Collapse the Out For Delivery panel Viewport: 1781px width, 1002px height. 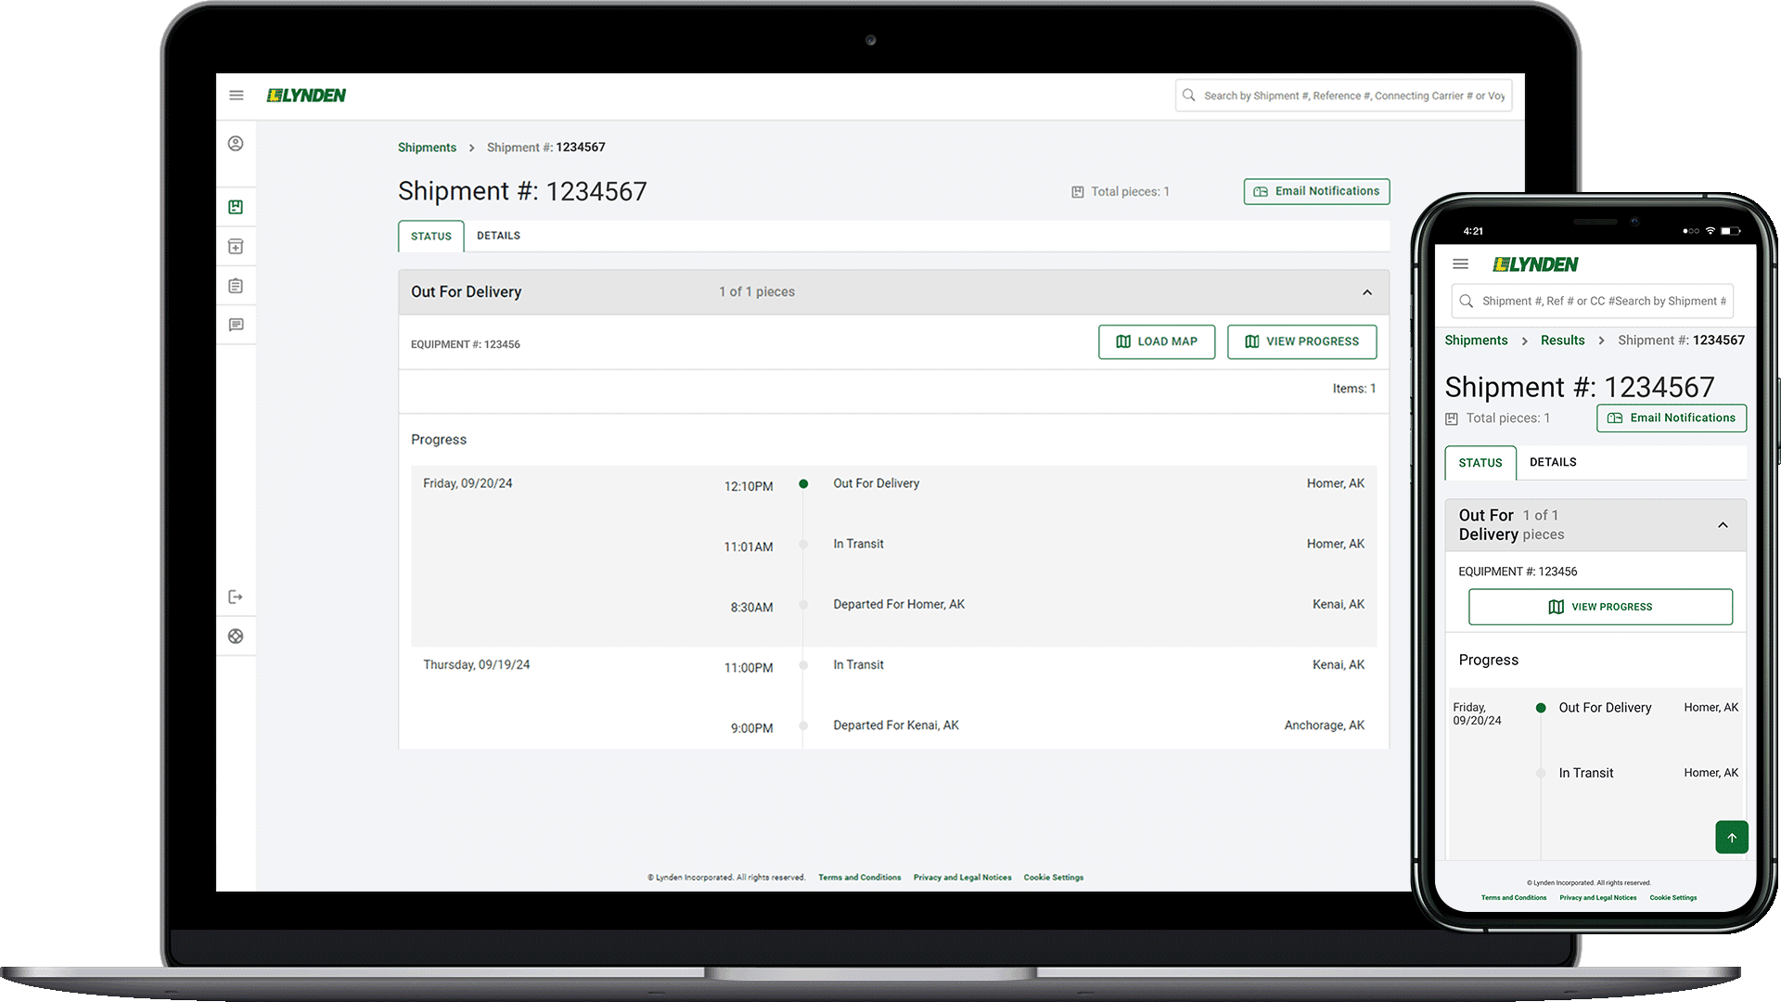(x=1367, y=292)
